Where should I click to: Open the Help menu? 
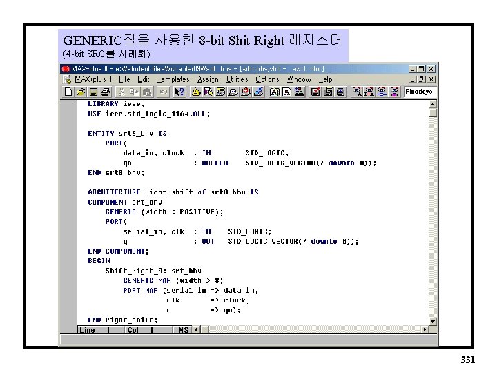(x=326, y=79)
